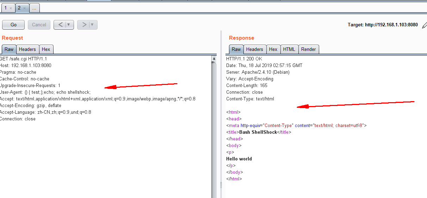The width and height of the screenshot is (427, 198).
Task: Select the Response Raw tab
Action: tap(236, 49)
